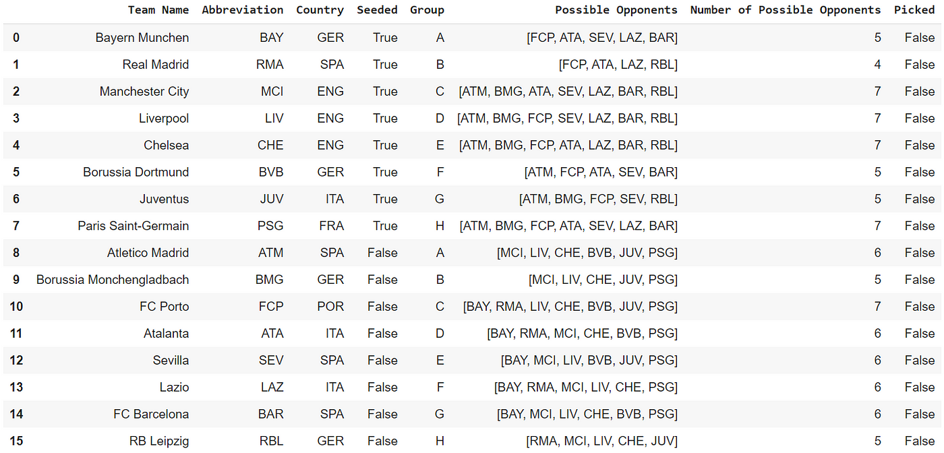This screenshot has height=453, width=944.
Task: Click the 'BMG' abbreviation cell
Action: point(270,280)
